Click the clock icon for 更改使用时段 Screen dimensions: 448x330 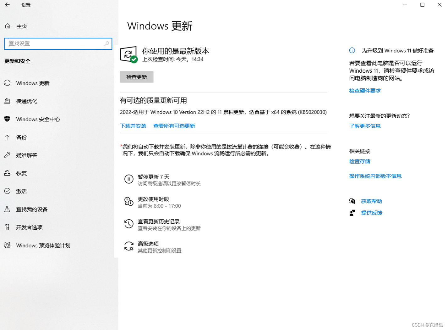(129, 201)
